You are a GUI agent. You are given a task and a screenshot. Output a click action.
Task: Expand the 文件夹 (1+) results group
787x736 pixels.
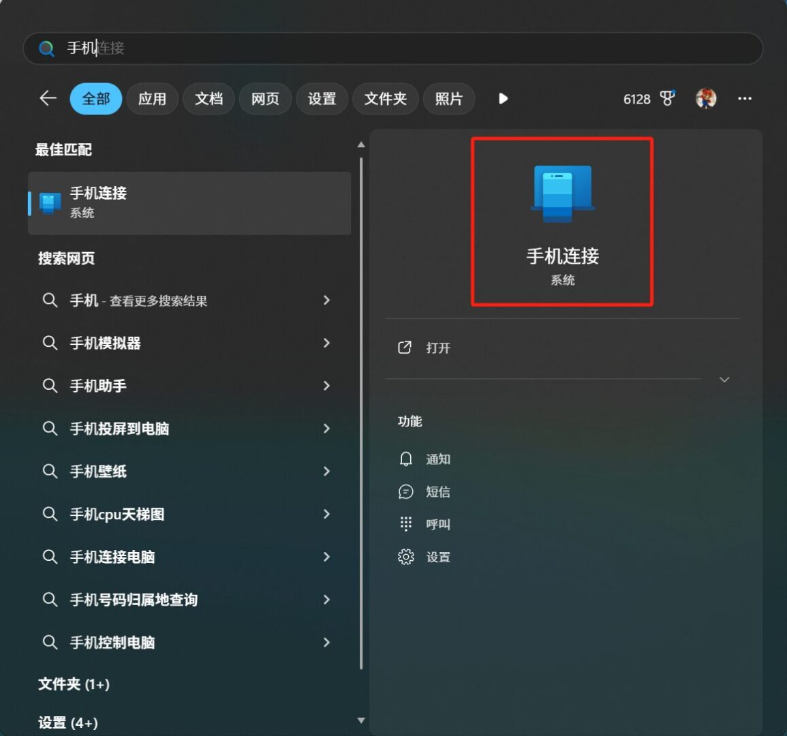74,684
